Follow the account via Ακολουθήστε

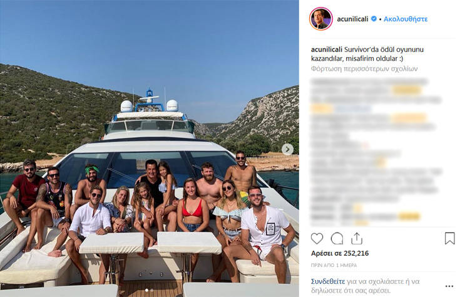pos(406,19)
